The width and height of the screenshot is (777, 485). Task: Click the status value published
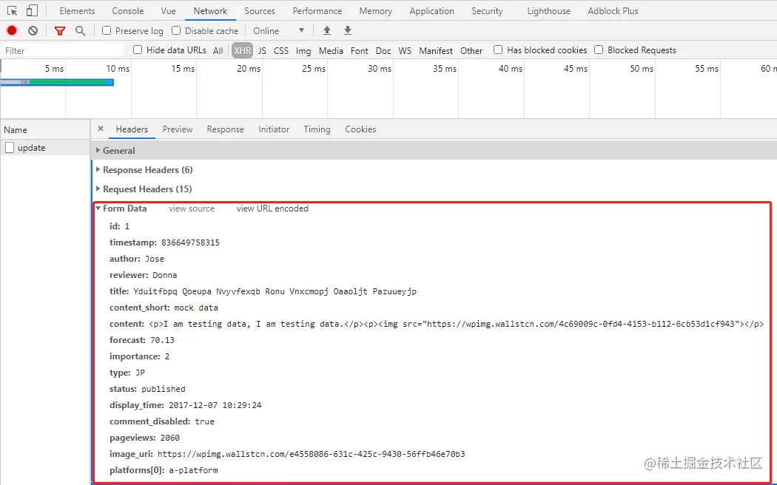[164, 388]
